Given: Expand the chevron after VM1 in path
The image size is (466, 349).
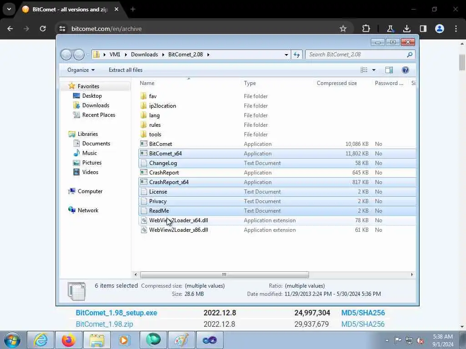Looking at the screenshot, I should 126,55.
